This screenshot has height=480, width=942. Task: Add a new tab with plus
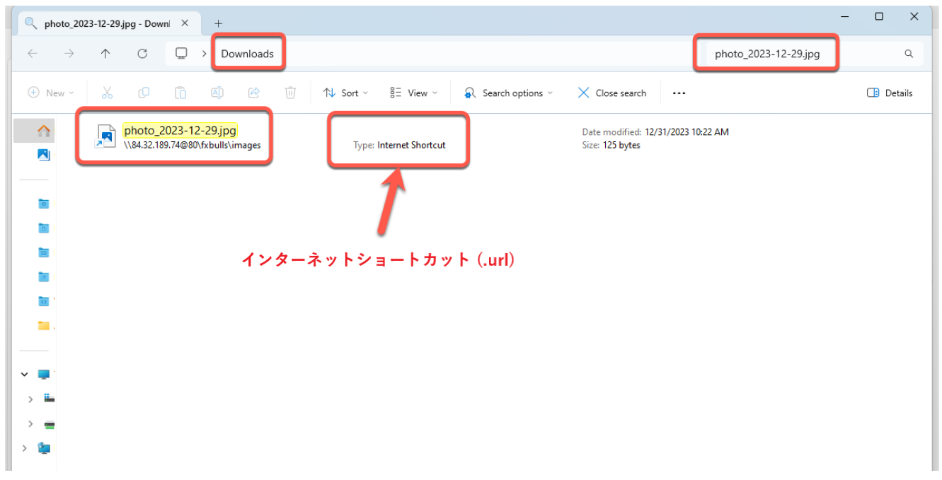pyautogui.click(x=218, y=23)
